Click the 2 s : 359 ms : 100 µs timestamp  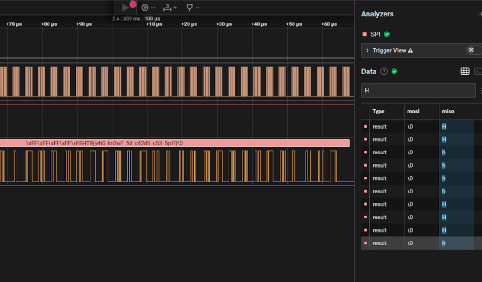[x=136, y=19]
